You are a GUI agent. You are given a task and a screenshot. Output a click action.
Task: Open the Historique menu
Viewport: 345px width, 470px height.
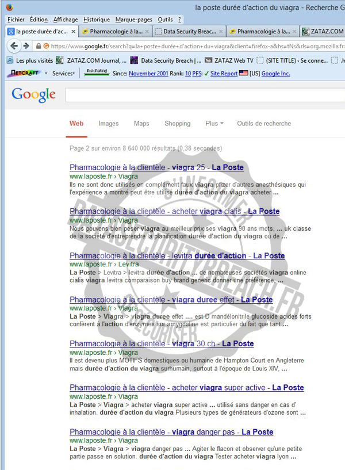[x=97, y=20]
